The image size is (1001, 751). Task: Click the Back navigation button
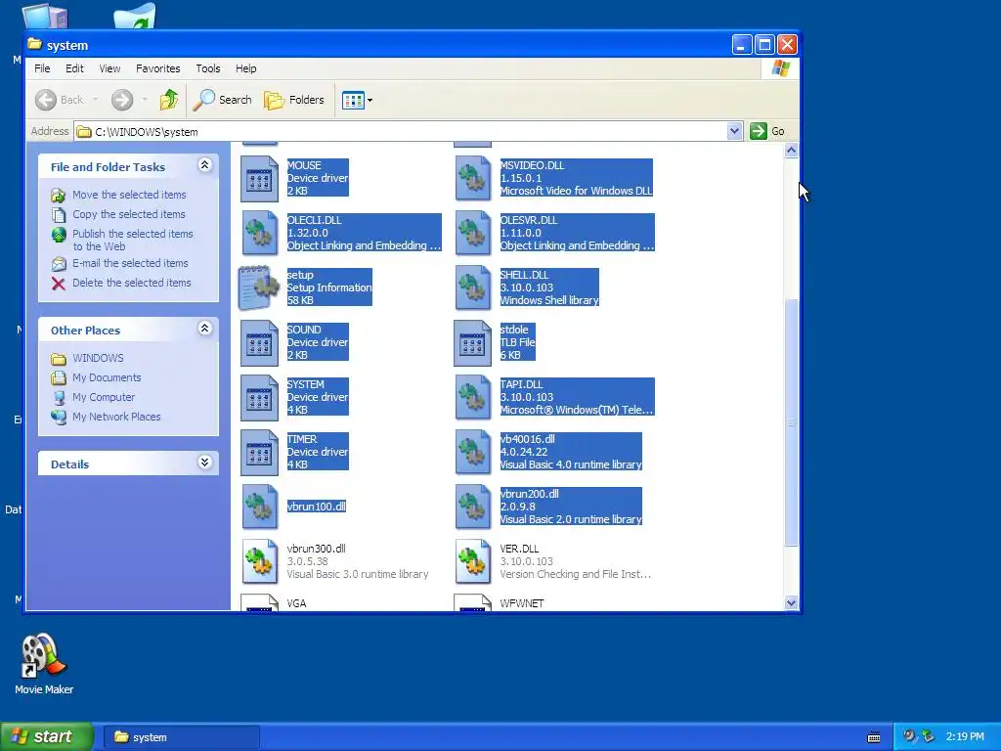pos(60,100)
